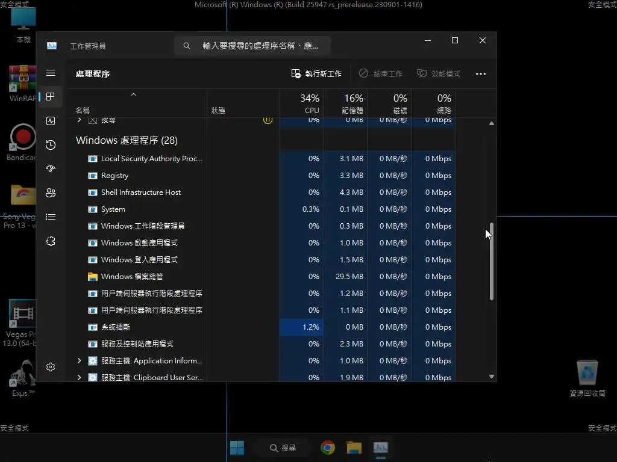Screen dimensions: 617x462
Task: Open the Performance sidebar icon
Action: 51,121
